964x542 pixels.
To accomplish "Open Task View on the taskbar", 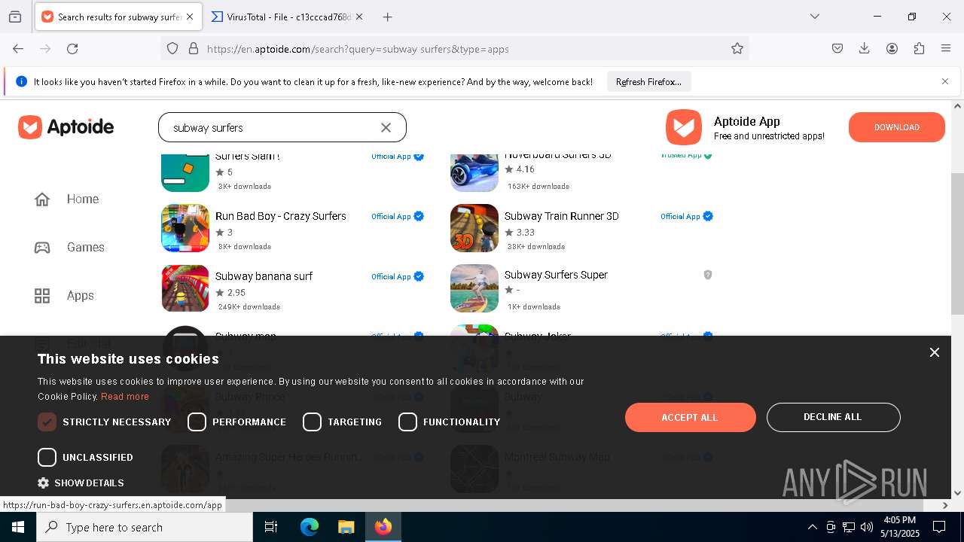I will [x=271, y=527].
